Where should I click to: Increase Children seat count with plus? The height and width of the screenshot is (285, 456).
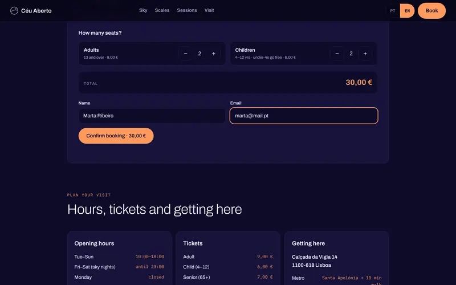[365, 54]
